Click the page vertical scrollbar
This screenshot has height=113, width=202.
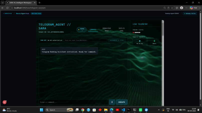pyautogui.click(x=200, y=56)
